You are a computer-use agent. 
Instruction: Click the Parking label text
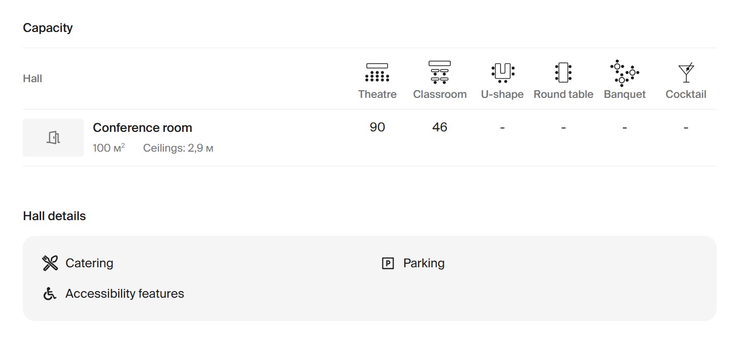(423, 263)
